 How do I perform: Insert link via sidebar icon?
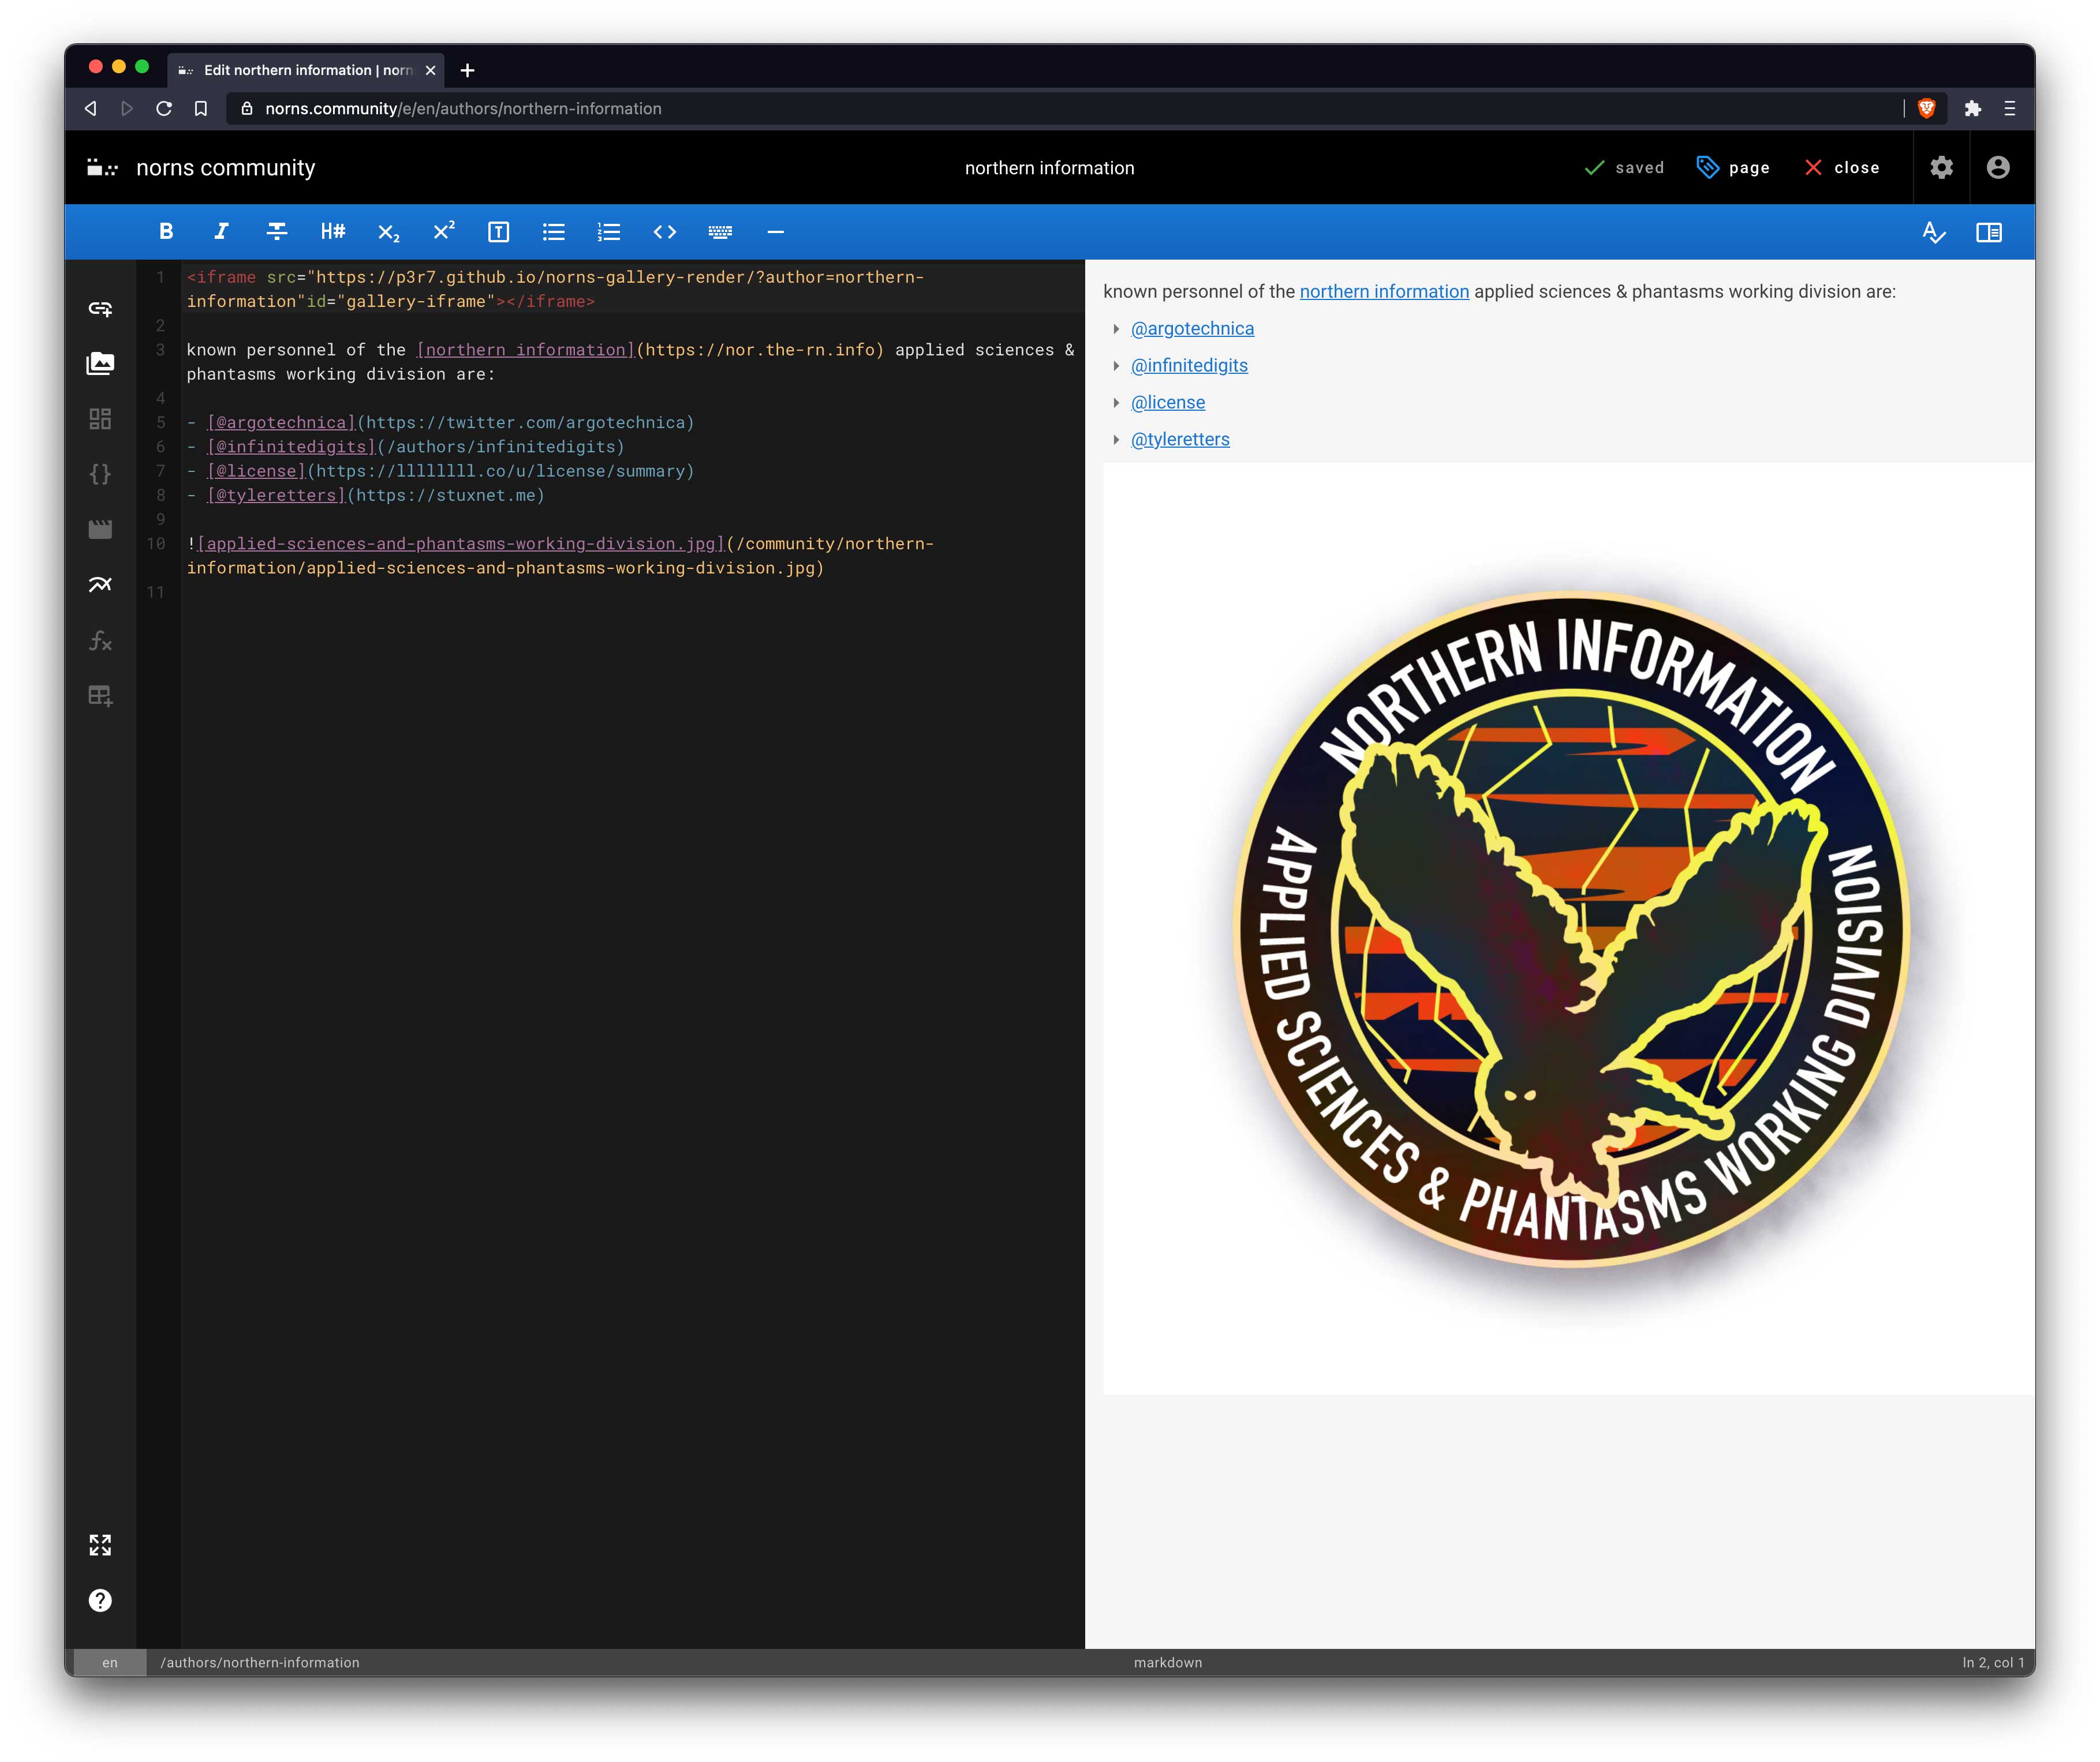point(100,309)
